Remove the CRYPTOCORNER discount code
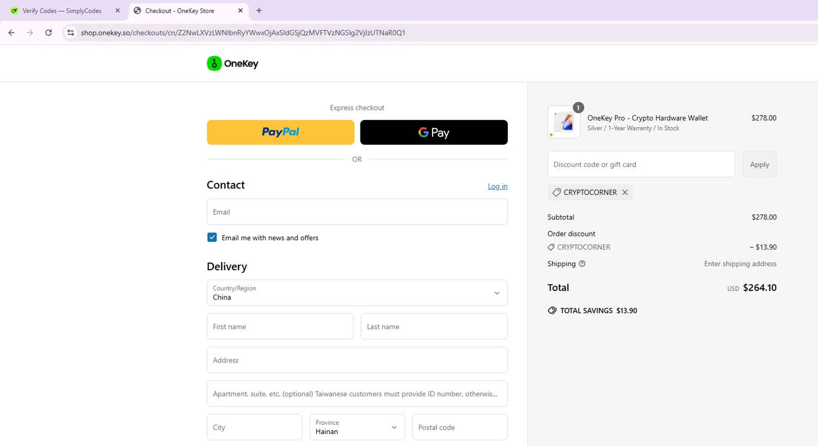Viewport: 818px width, 446px height. [x=625, y=192]
